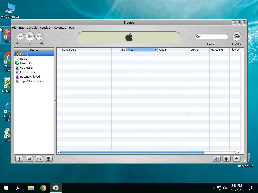Viewport: 258px width, 193px height.
Task: Select the 60's Music playlist
Action: coord(34,68)
